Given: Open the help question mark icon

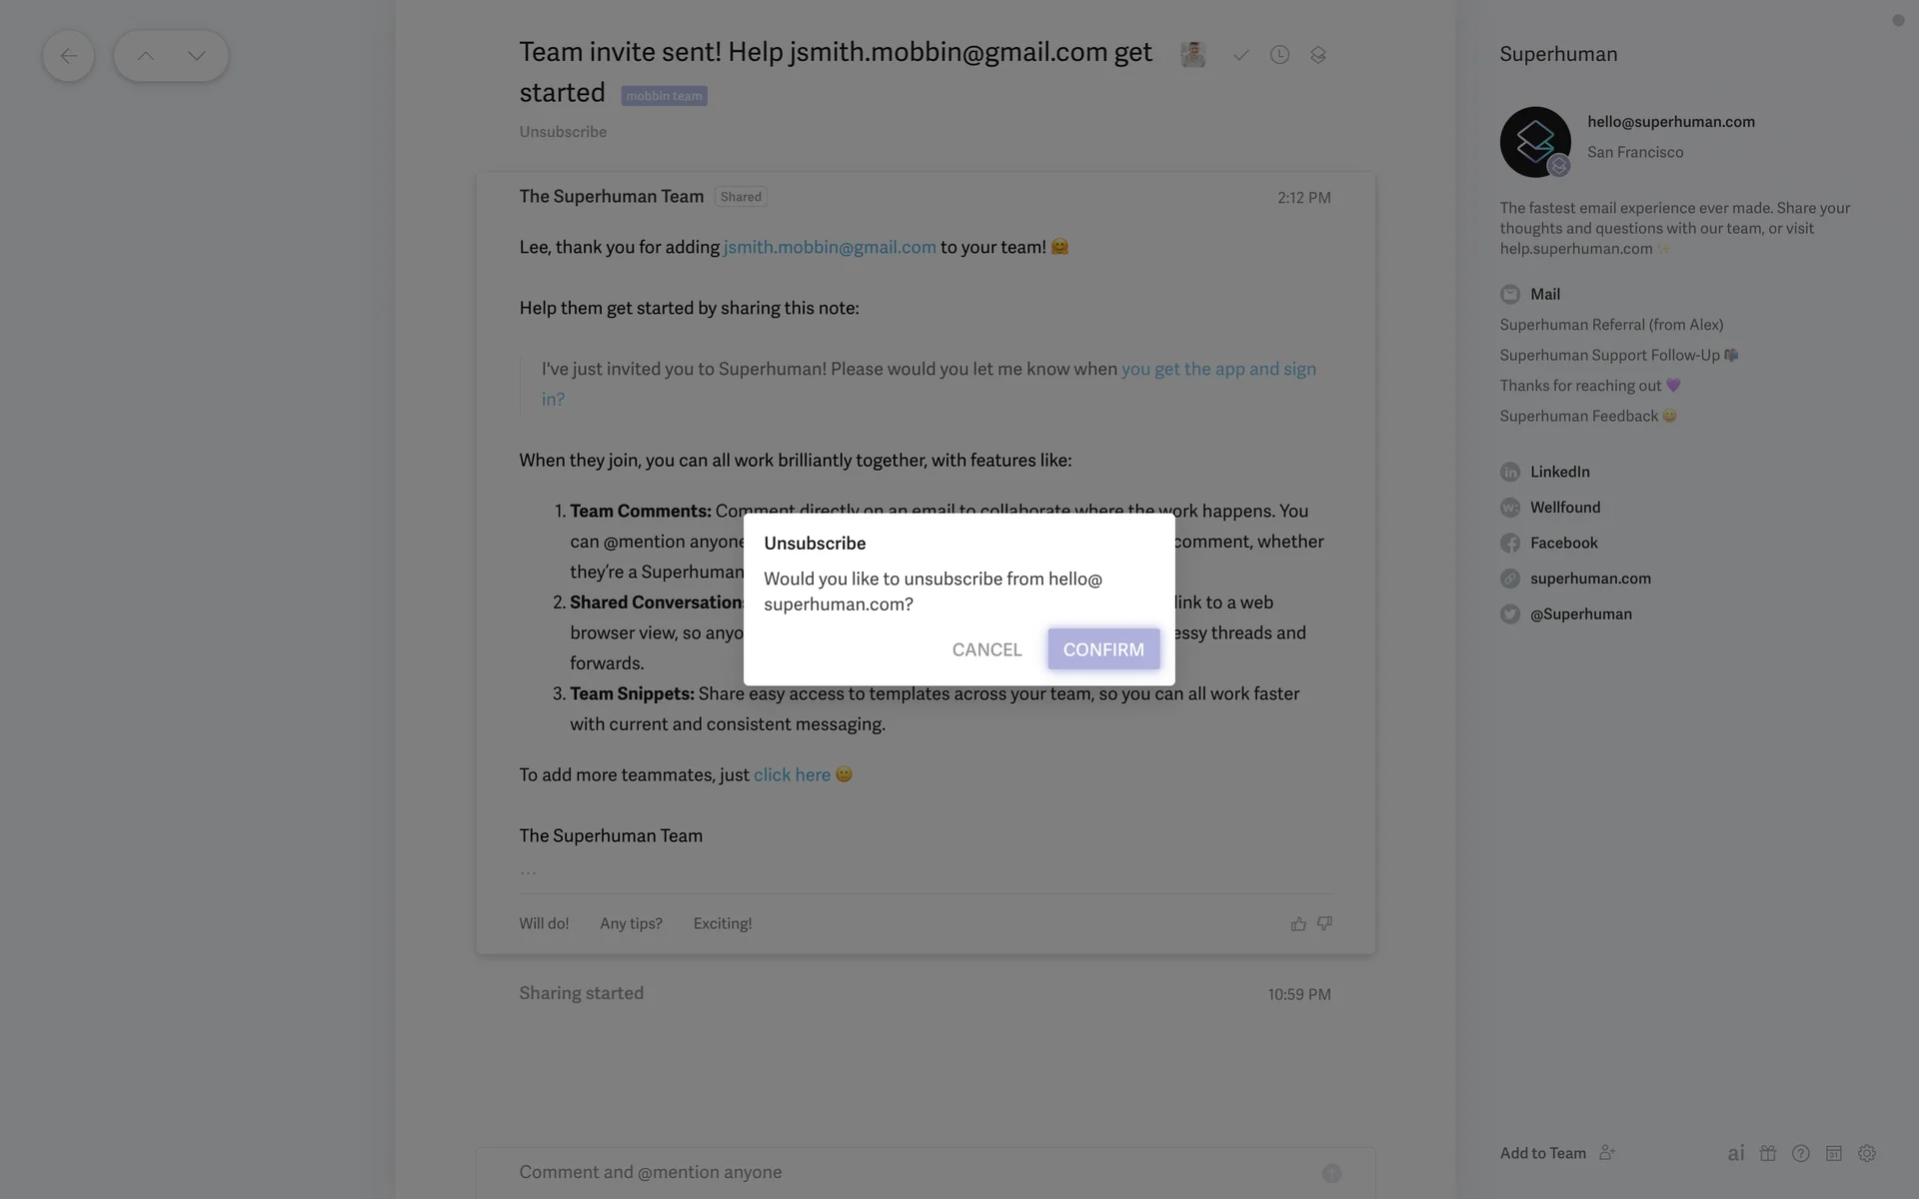Looking at the screenshot, I should (x=1801, y=1153).
